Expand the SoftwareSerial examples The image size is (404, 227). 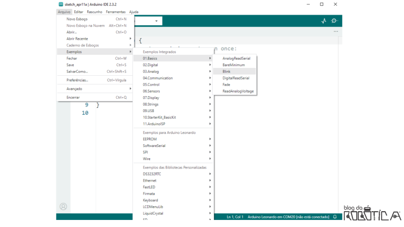[x=173, y=146]
